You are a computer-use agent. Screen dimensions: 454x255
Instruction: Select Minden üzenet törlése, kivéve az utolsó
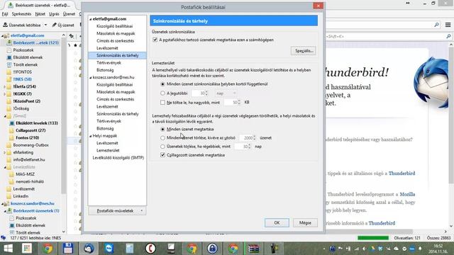pyautogui.click(x=162, y=138)
